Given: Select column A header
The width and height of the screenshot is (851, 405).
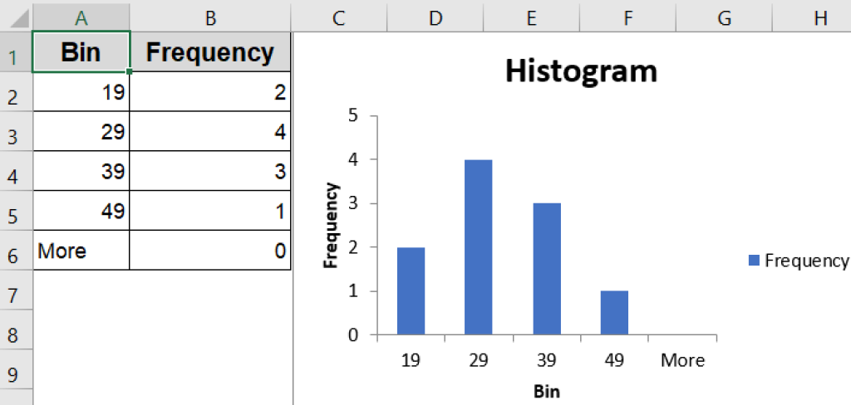Looking at the screenshot, I should 81,18.
